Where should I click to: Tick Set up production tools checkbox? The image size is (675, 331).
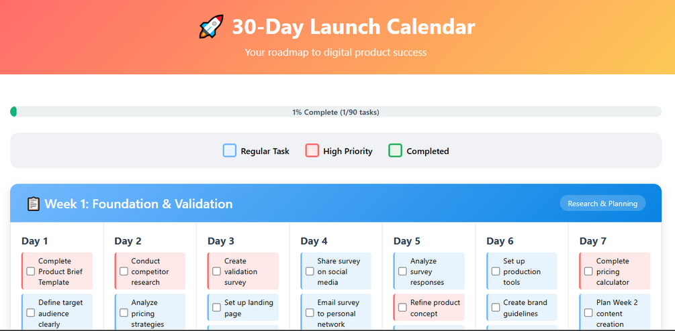coord(496,271)
